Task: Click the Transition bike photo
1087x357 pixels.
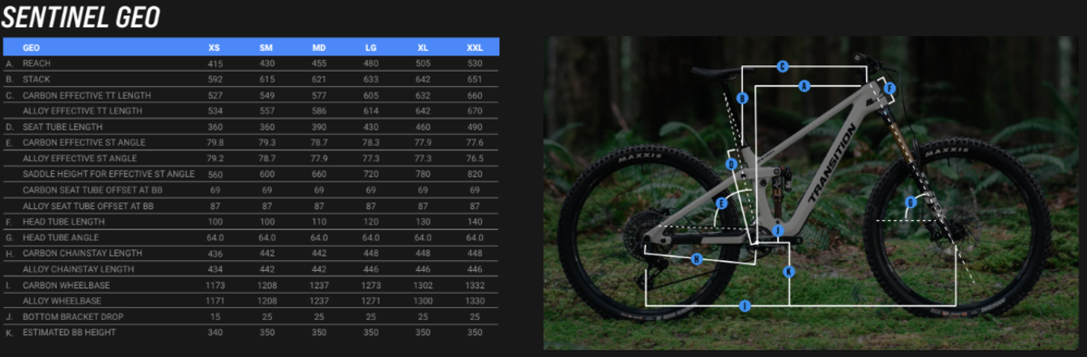Action: click(x=814, y=192)
